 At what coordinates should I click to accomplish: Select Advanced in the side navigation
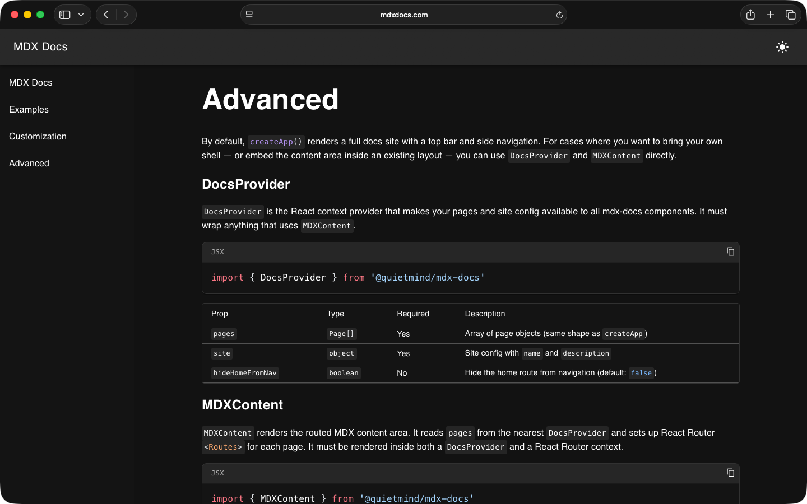(29, 163)
